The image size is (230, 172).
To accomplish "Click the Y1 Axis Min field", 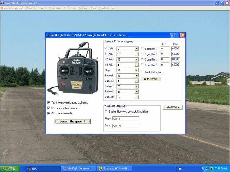I will tap(165, 54).
